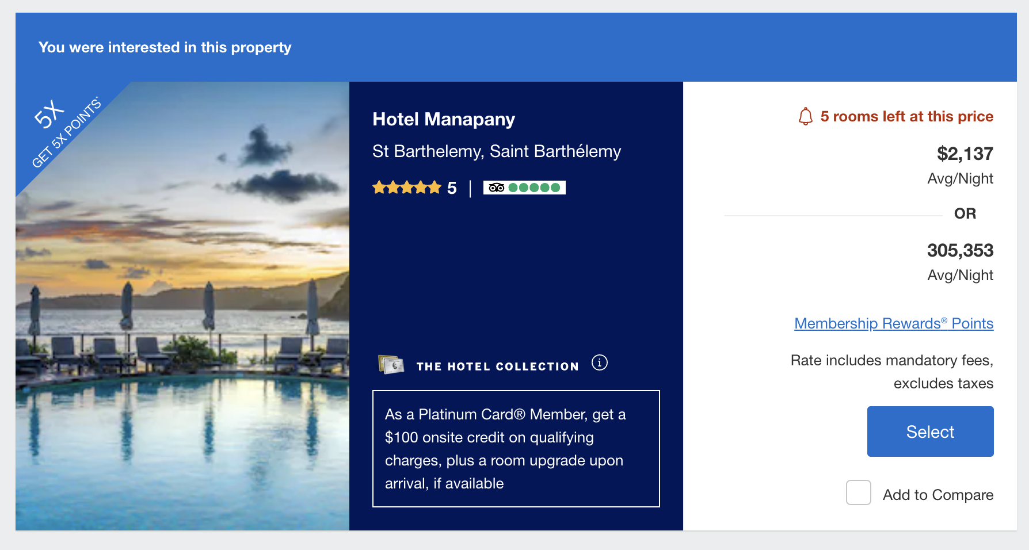Click the Get 5X Points ribbon
1029x550 pixels.
66,132
